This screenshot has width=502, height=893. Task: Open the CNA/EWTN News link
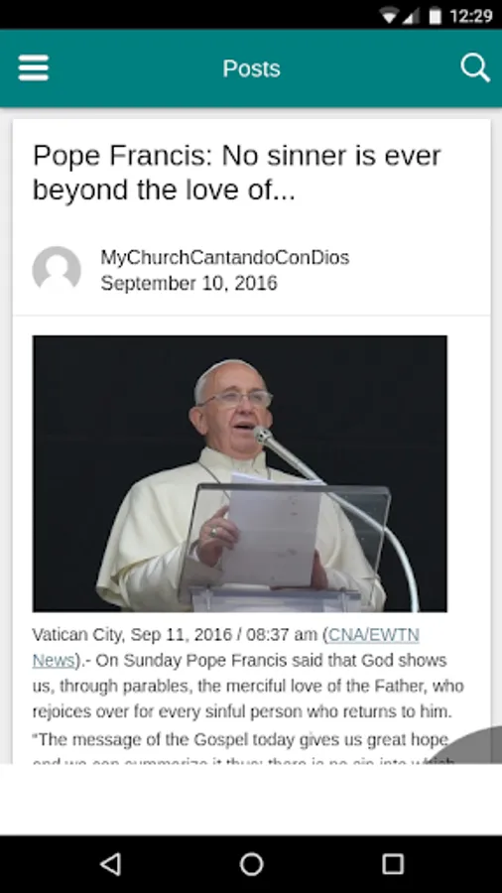225,648
